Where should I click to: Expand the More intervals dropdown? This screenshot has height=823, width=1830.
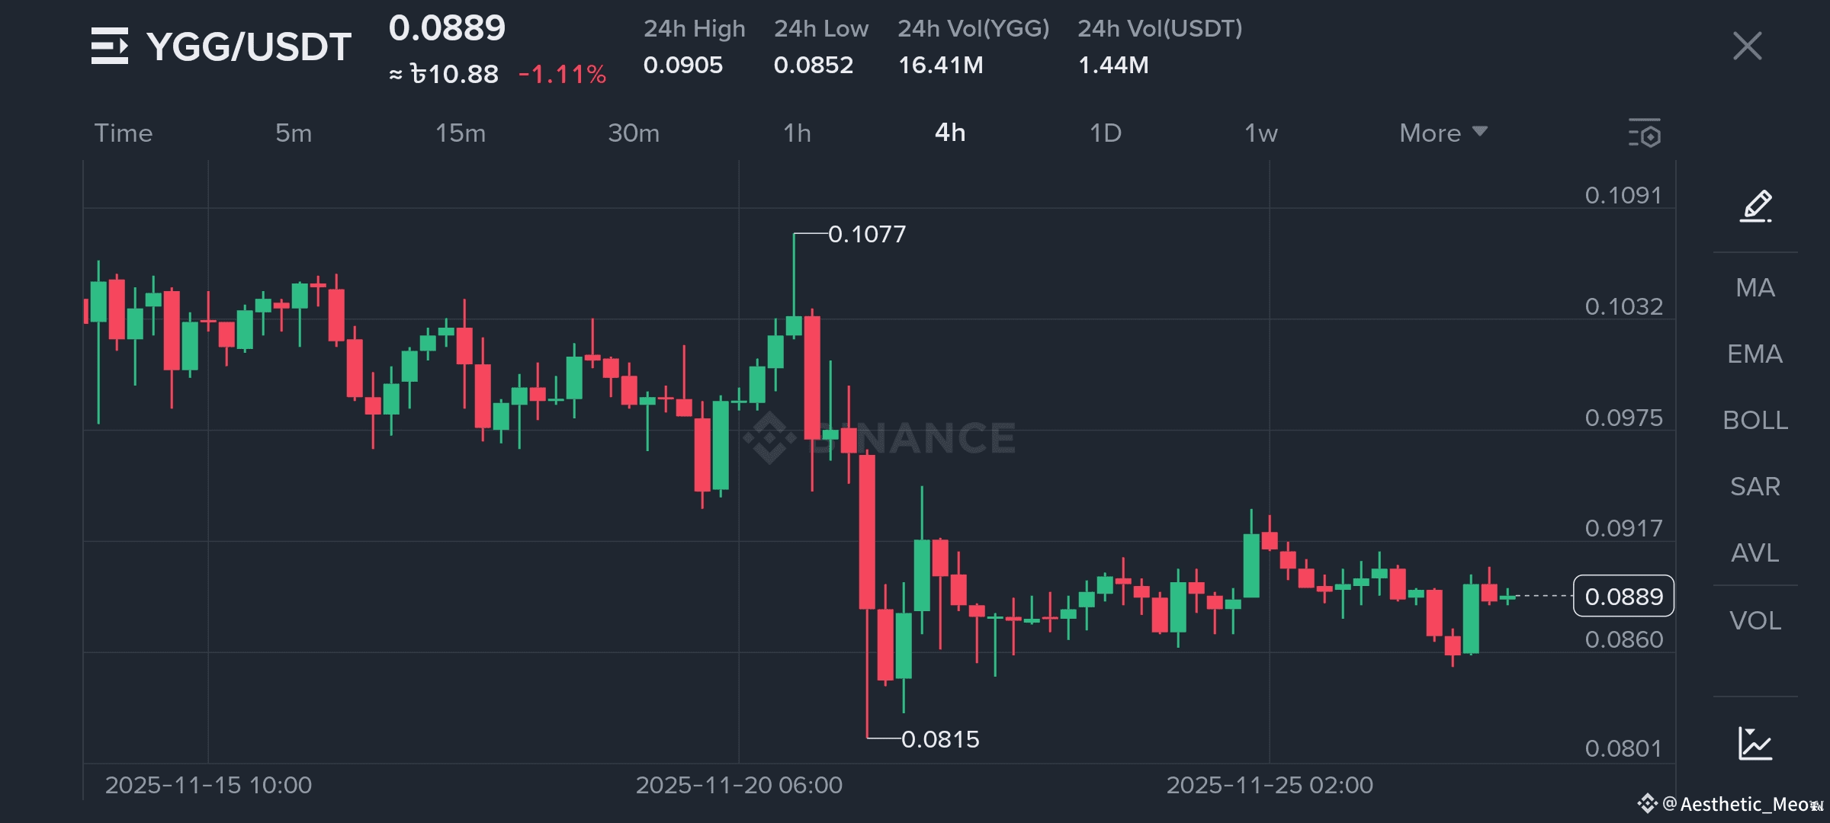[x=1443, y=133]
